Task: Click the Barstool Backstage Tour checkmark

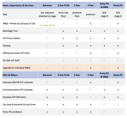Action: coord(47,31)
